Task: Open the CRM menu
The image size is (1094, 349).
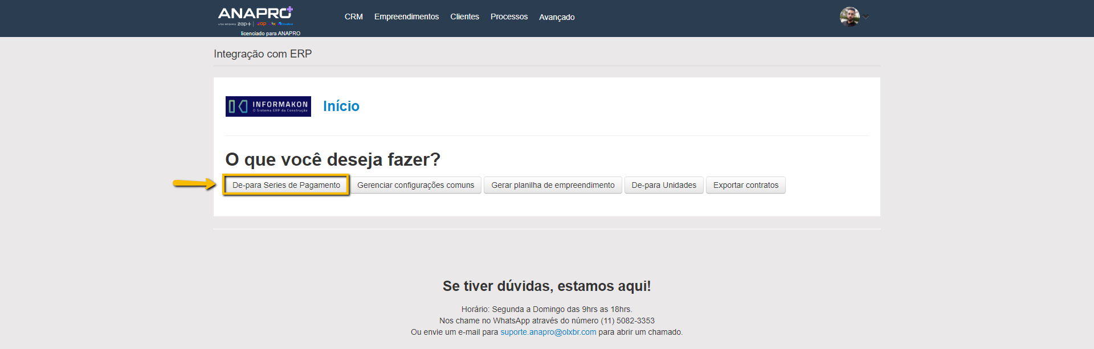Action: pos(353,17)
